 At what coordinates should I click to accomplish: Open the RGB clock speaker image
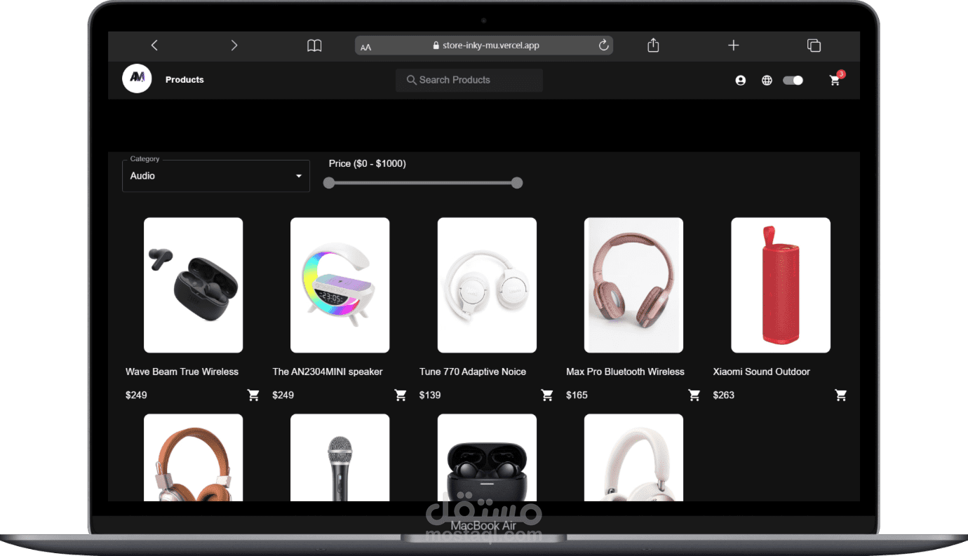click(x=340, y=285)
